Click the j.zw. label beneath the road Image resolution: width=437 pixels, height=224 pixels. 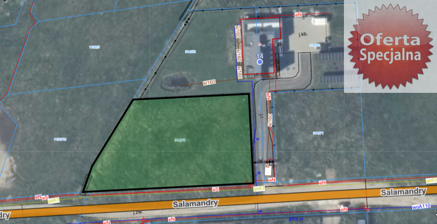(x=137, y=212)
